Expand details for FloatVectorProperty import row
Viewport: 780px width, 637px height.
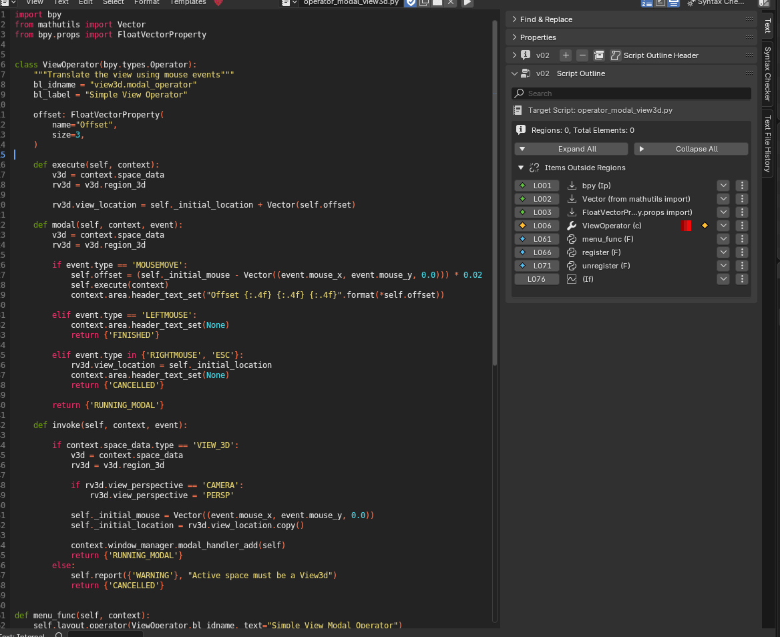[x=723, y=212]
